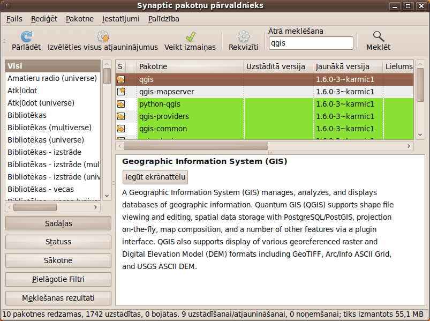Select Bibliotēkas (multiverse) category
Viewport: 430px width, 321px height.
tap(52, 128)
